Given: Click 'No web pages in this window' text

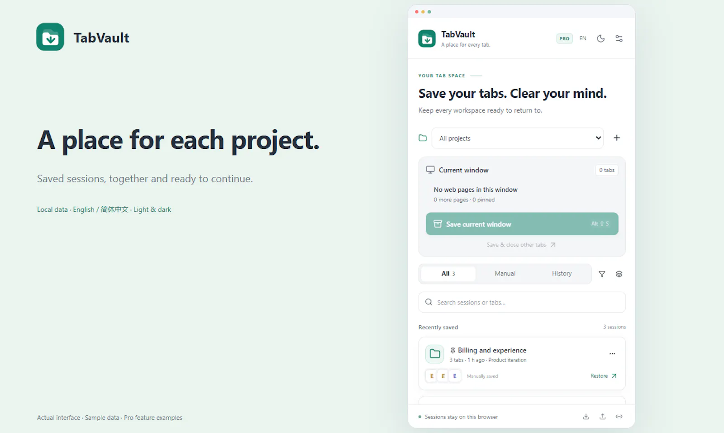Looking at the screenshot, I should point(476,190).
